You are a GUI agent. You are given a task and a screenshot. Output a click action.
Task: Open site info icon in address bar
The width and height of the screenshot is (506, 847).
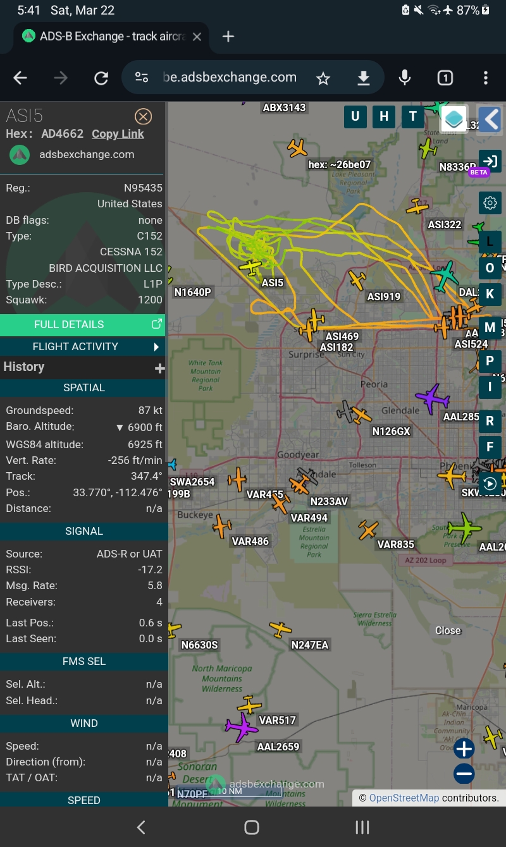click(x=142, y=78)
